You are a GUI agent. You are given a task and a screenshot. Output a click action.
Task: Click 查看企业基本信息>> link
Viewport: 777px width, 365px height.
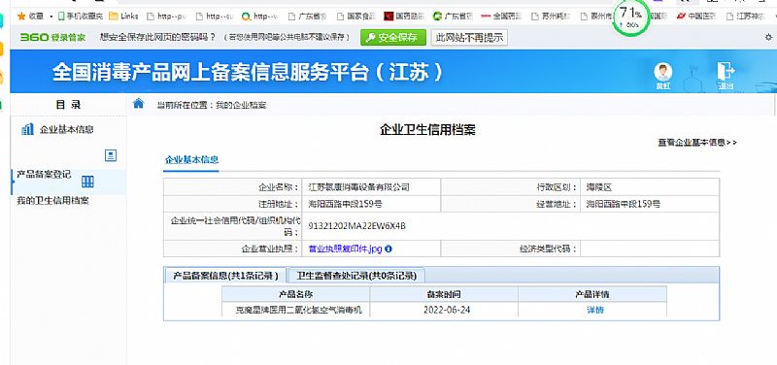click(697, 143)
